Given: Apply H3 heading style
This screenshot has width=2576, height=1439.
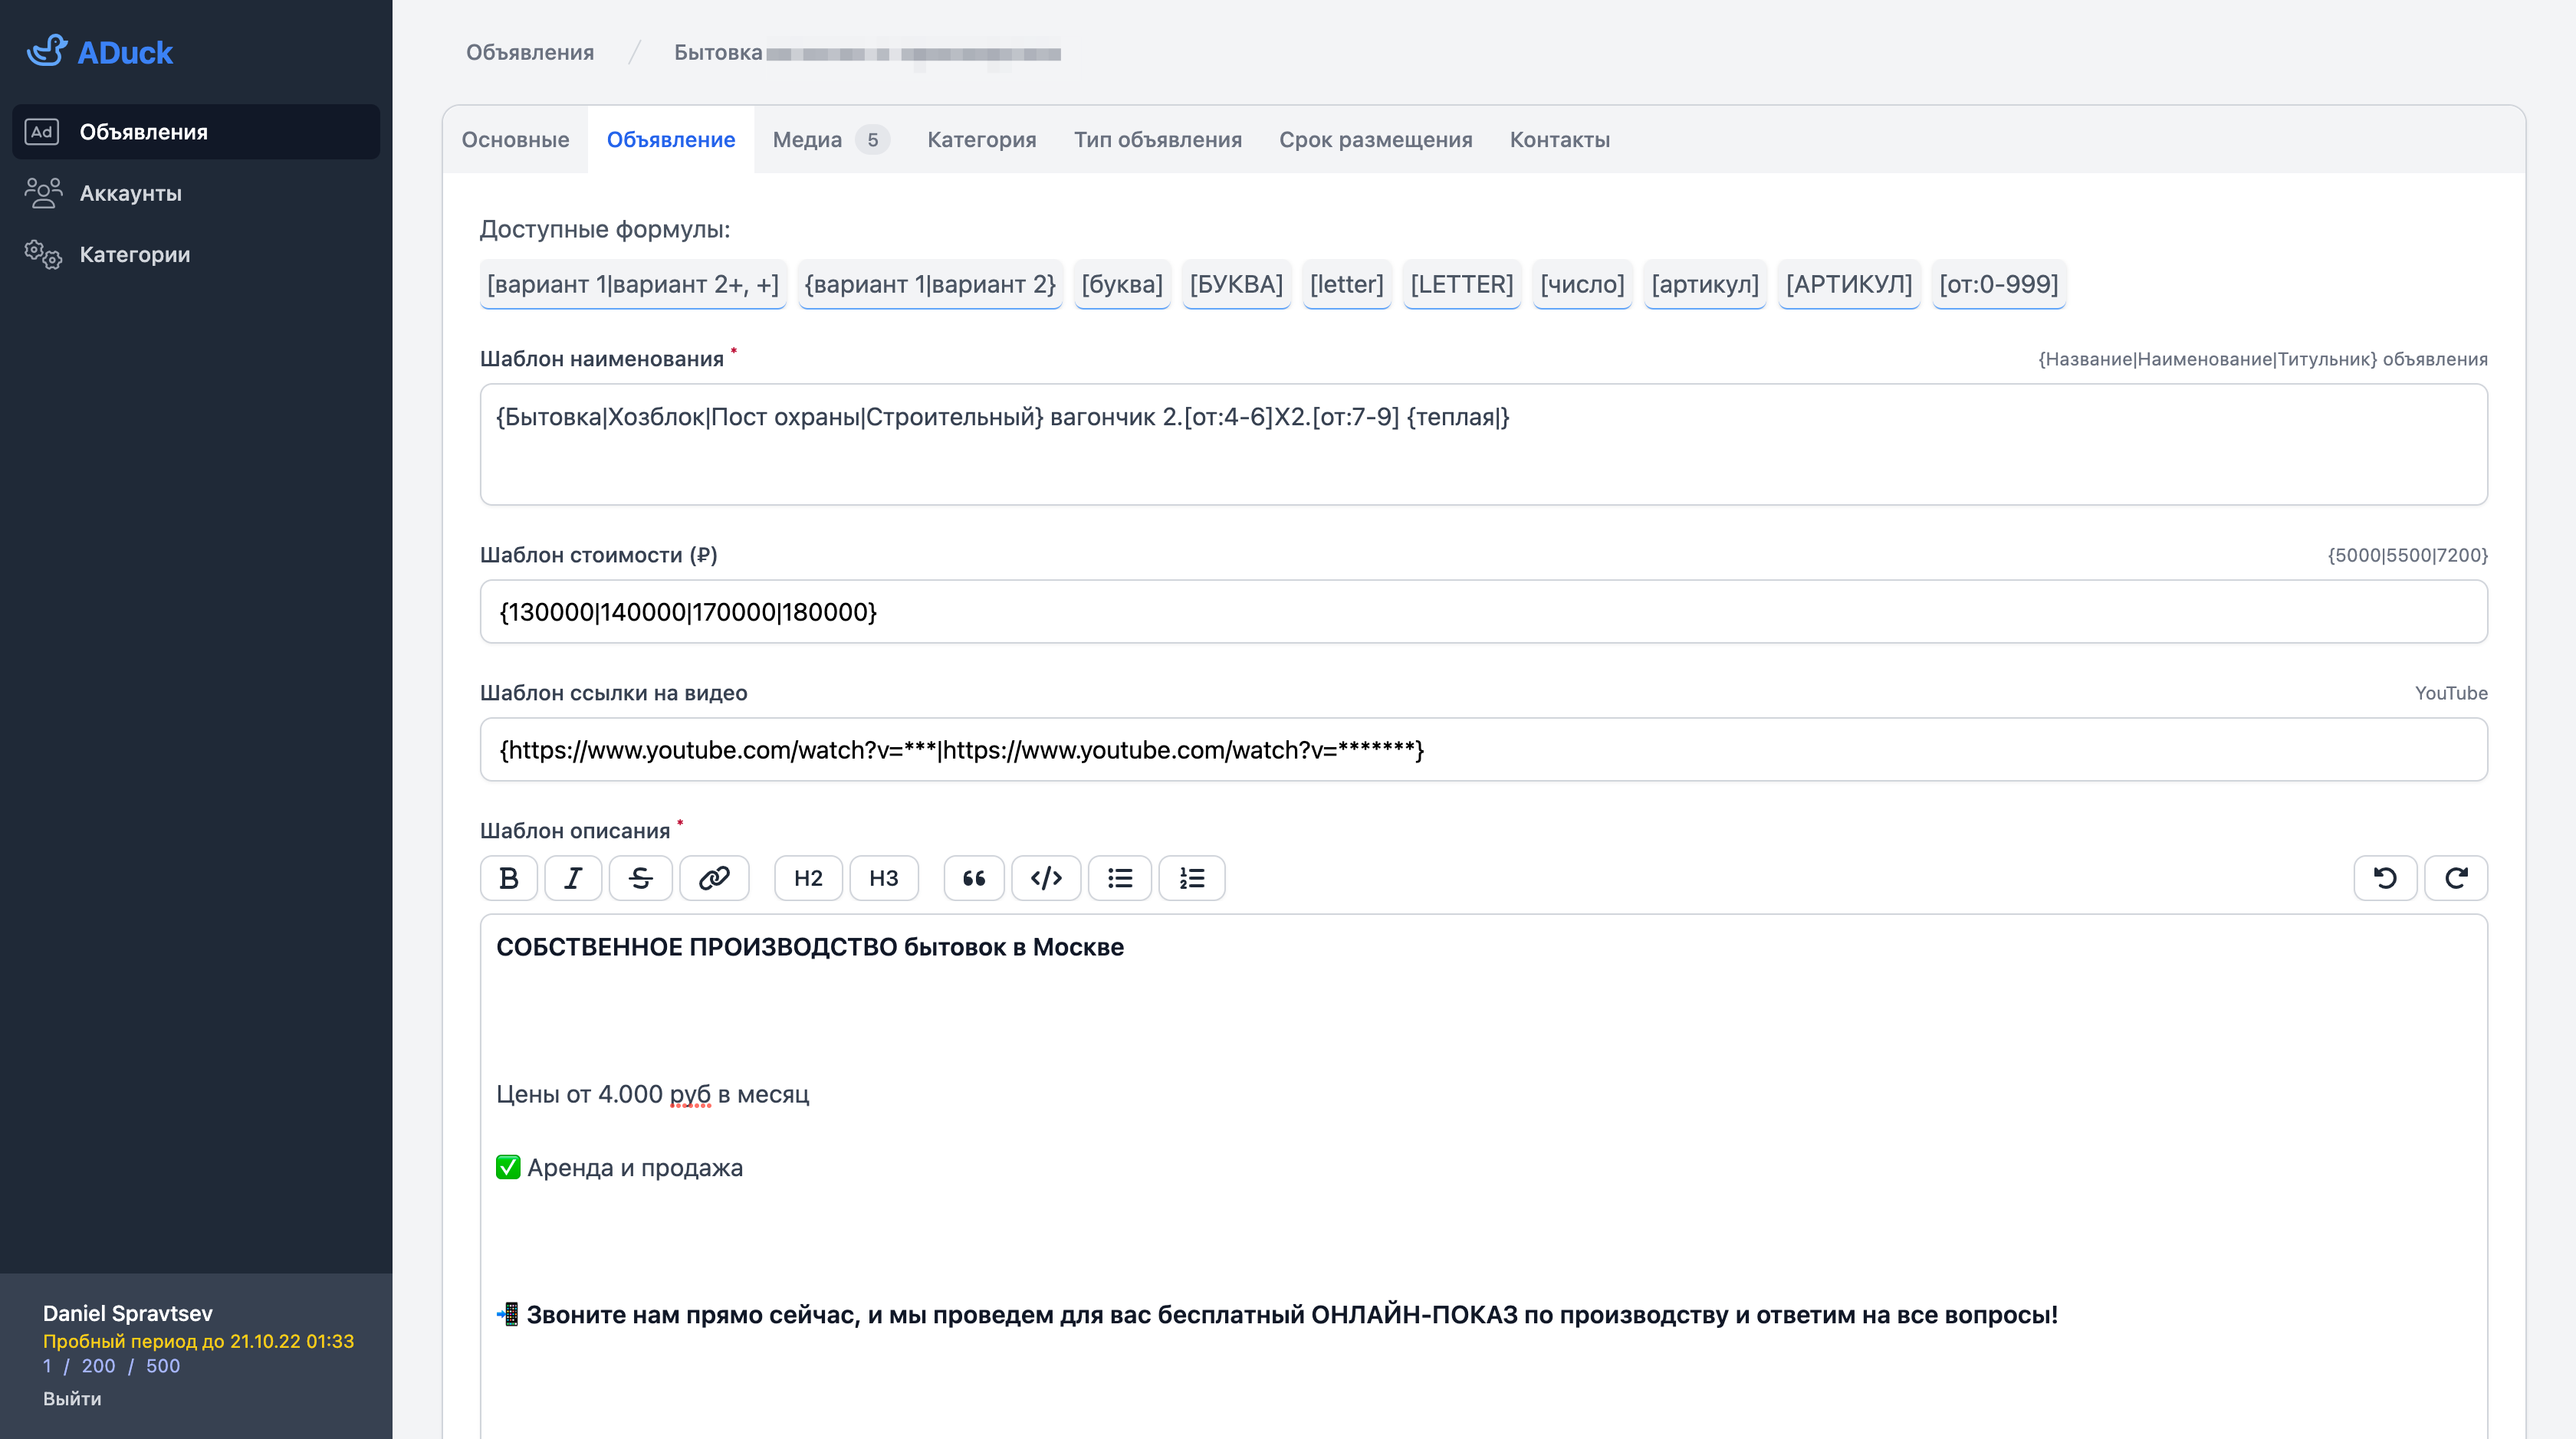Looking at the screenshot, I should (884, 878).
